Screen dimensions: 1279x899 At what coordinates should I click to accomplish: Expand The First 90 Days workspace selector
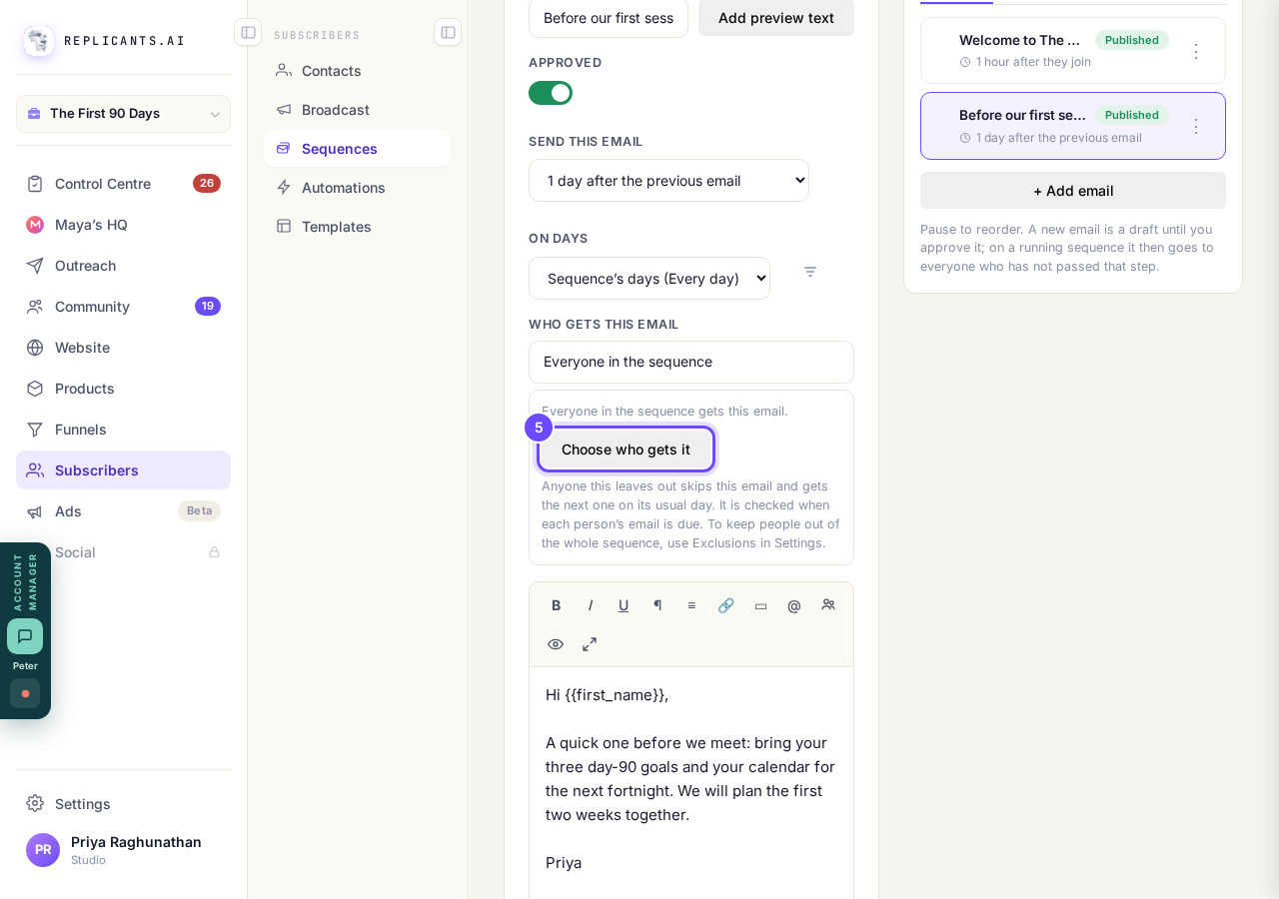pos(123,114)
